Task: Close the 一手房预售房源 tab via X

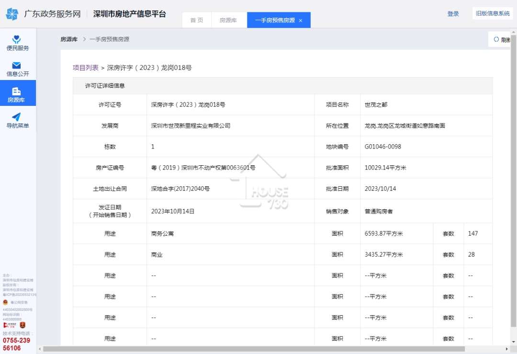Action: coord(300,21)
